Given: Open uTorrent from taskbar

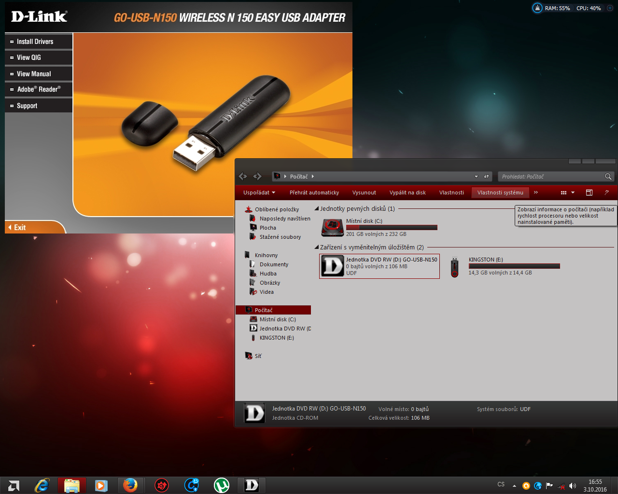Looking at the screenshot, I should coord(222,485).
